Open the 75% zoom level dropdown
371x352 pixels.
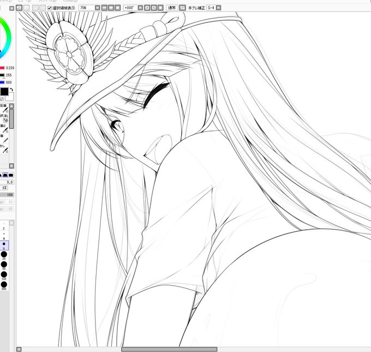[x=97, y=8]
